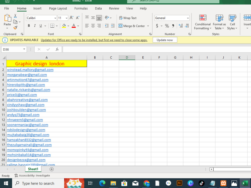
Task: Click the Top Align icon
Action: point(87,18)
